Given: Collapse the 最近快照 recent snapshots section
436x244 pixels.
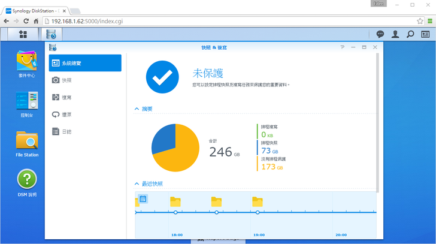Looking at the screenshot, I should 137,183.
